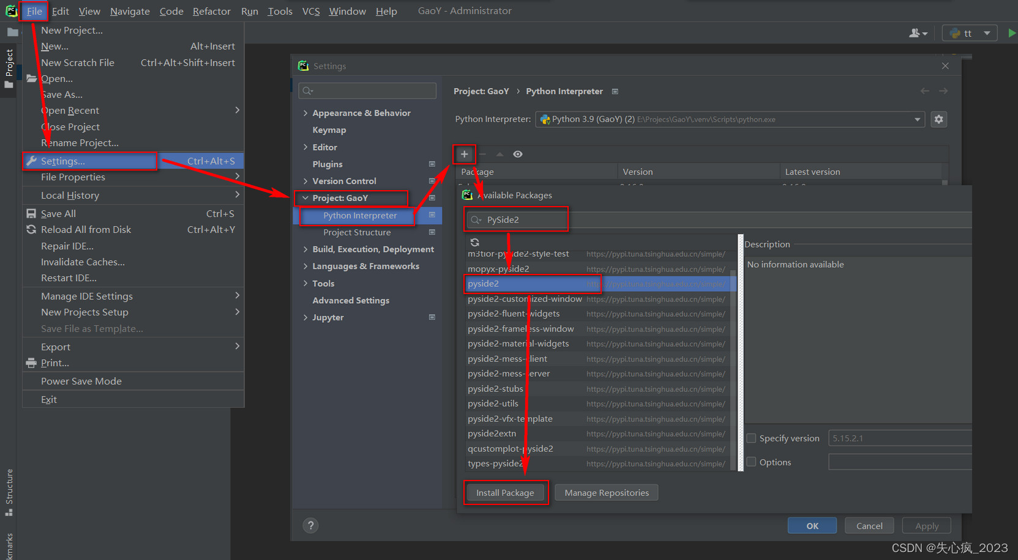Viewport: 1018px width, 560px height.
Task: Open the Open Recent submenu
Action: point(133,111)
